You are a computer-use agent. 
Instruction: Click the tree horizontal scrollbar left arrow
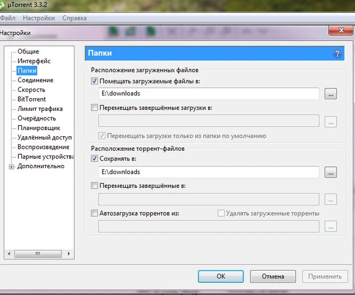[x=9, y=254]
